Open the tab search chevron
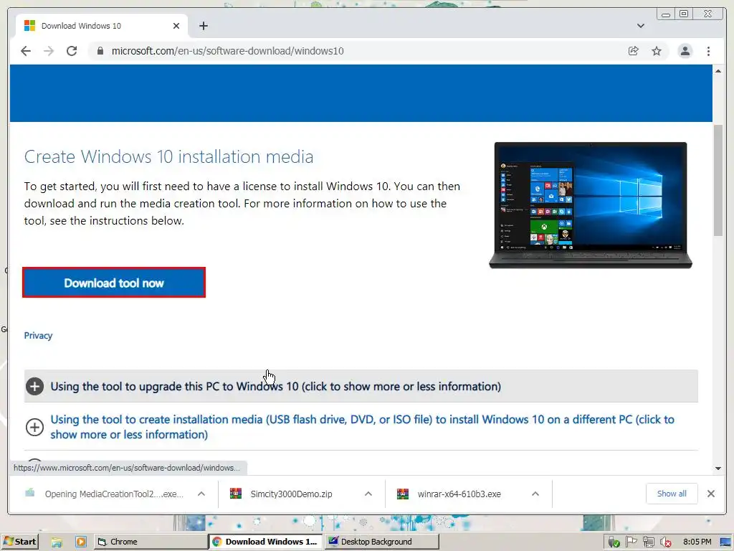Viewport: 734px width, 551px height. click(641, 26)
